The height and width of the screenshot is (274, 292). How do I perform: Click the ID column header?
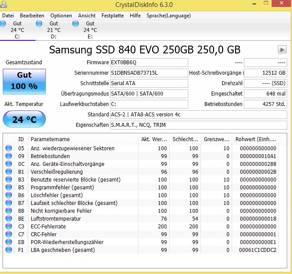(21, 139)
